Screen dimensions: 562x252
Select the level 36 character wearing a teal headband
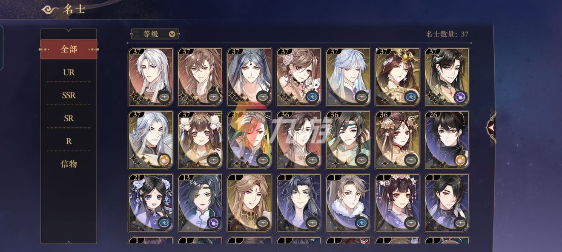pos(348,140)
